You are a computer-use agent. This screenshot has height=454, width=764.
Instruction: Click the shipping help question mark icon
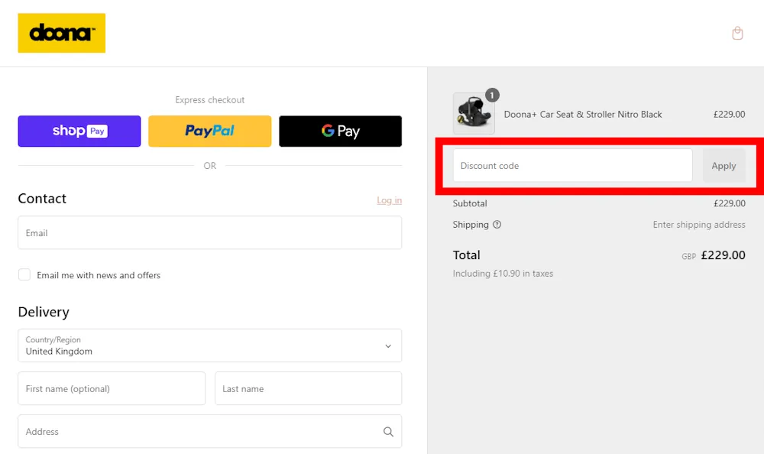point(497,225)
